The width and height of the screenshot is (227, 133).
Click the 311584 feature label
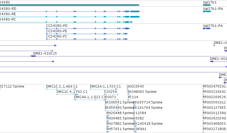tap(140, 113)
